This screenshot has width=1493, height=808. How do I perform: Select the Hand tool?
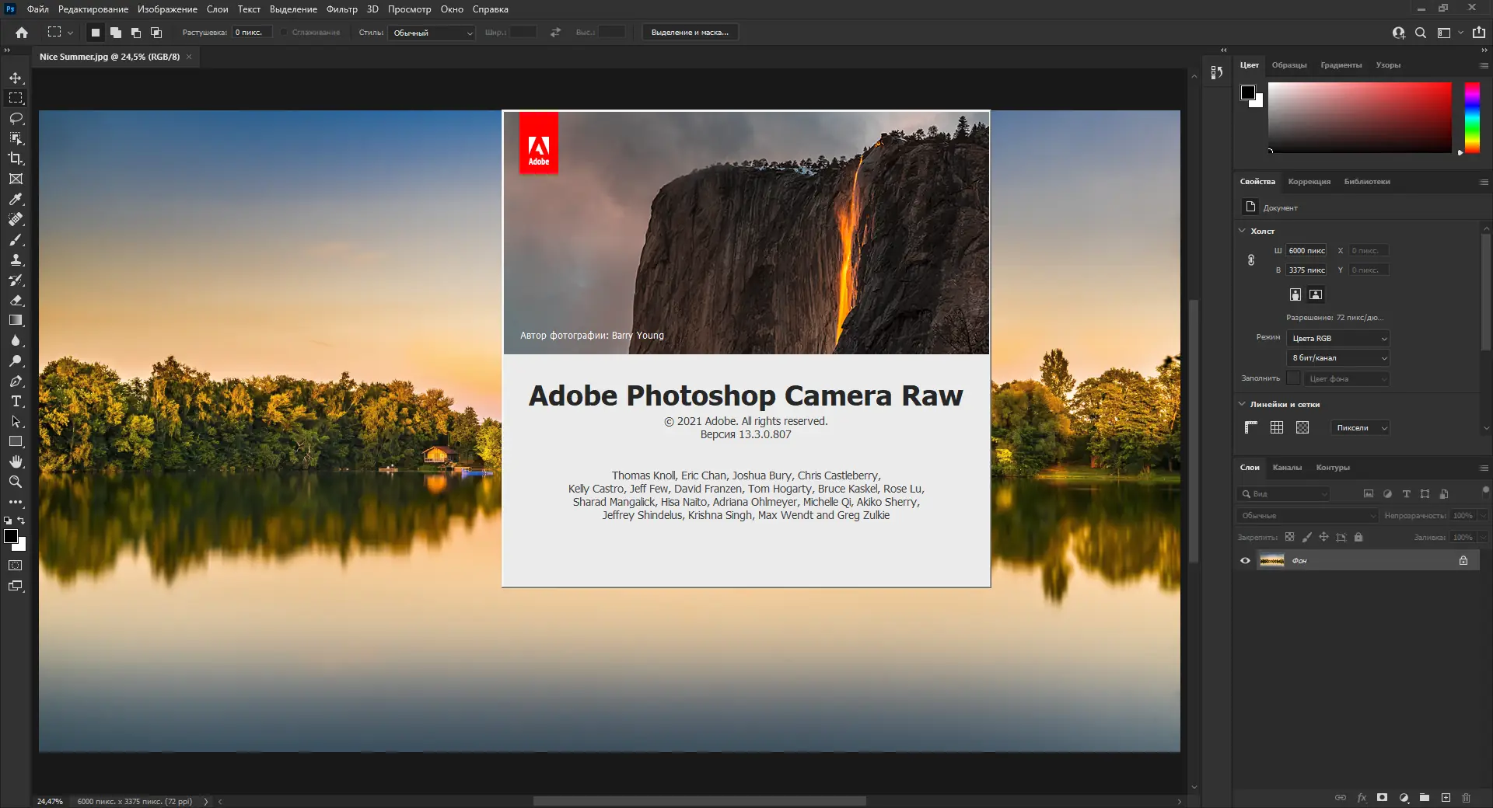(16, 461)
